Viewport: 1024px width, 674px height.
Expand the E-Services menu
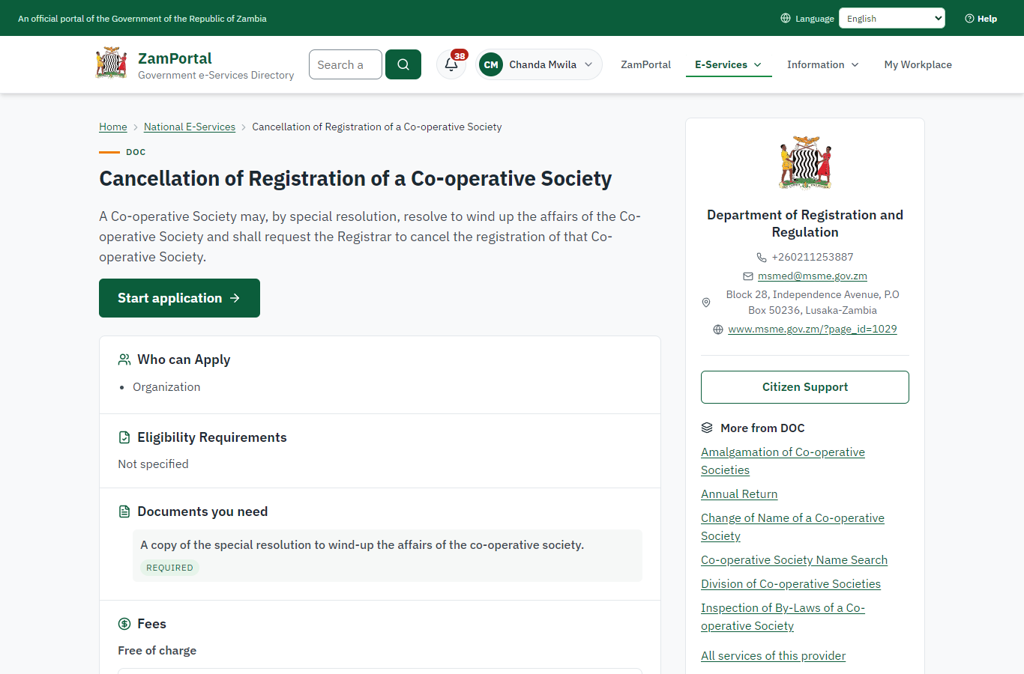(729, 64)
